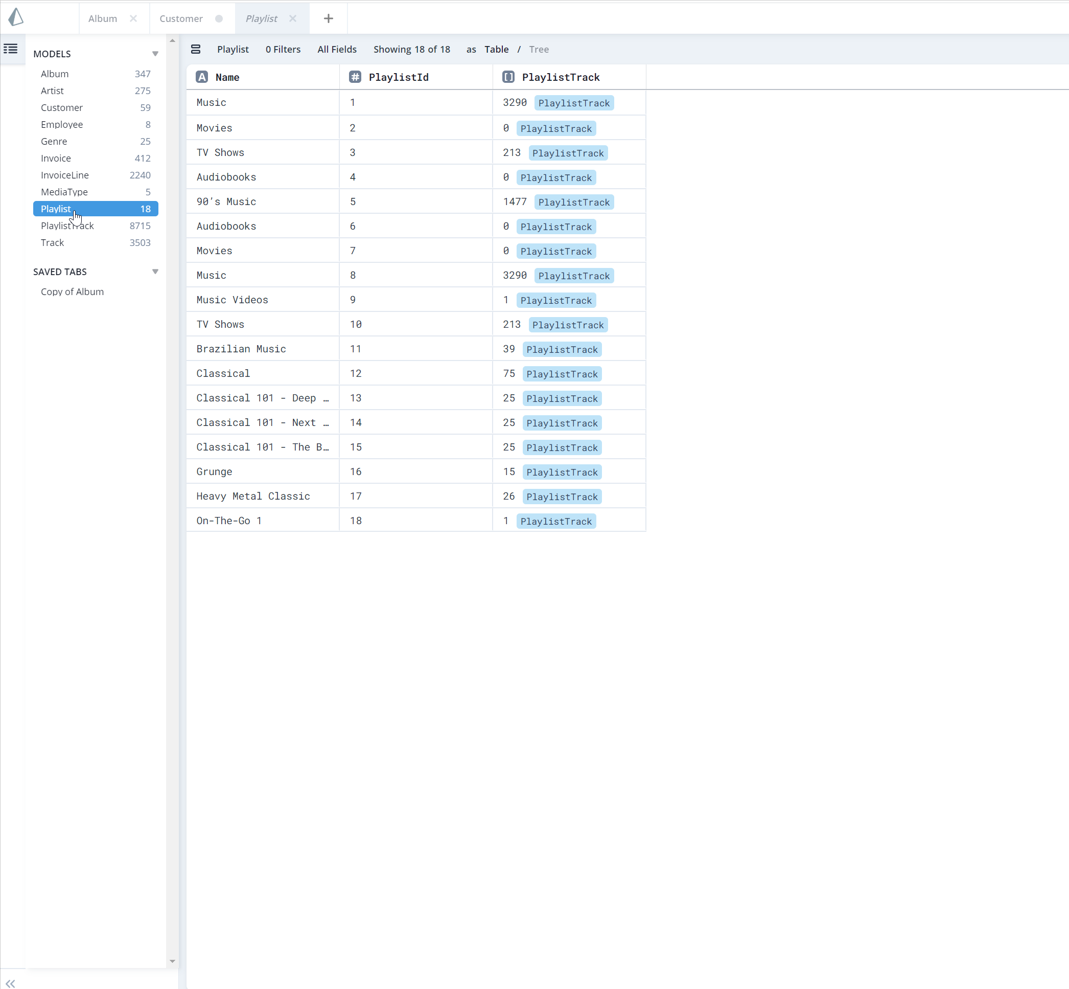Collapse the SAVED TABS section
Viewport: 1069px width, 989px height.
(x=155, y=272)
